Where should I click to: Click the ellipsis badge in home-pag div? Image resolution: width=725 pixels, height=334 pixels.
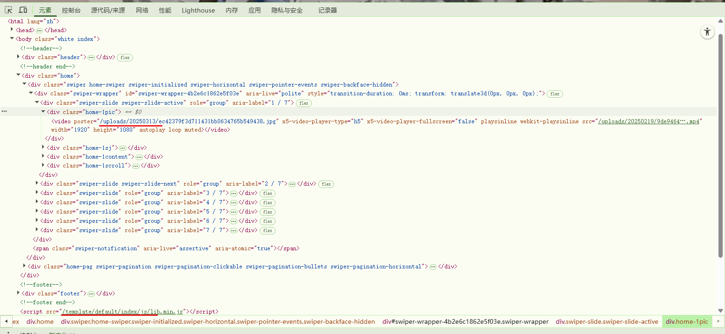(x=433, y=267)
